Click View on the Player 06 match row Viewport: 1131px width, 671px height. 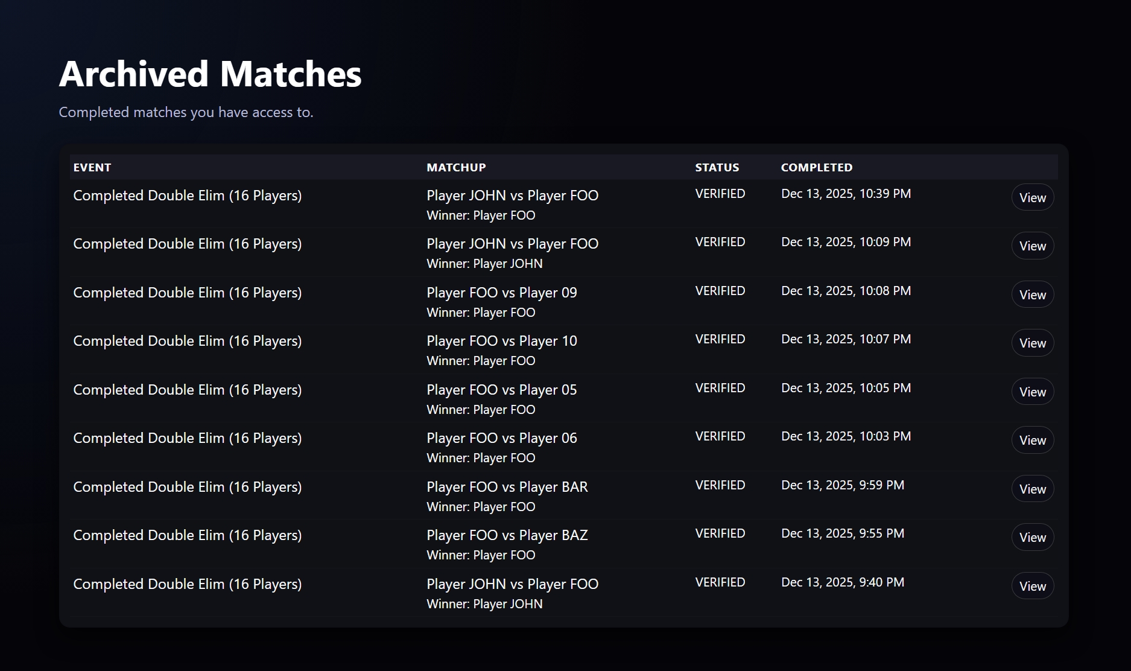point(1032,440)
